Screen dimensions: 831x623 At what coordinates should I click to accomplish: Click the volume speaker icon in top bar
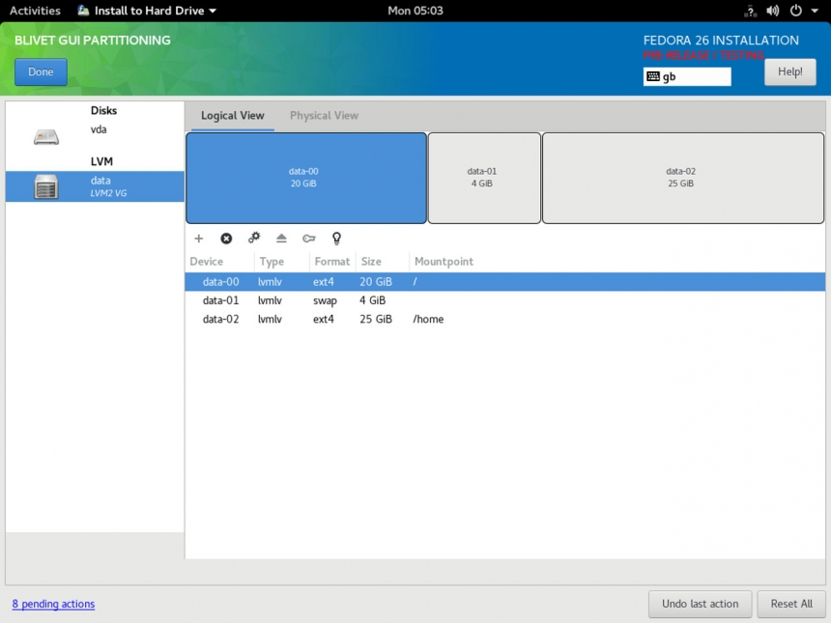773,11
